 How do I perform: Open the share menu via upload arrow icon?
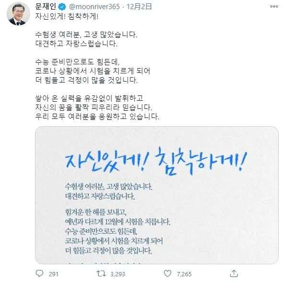234,273
